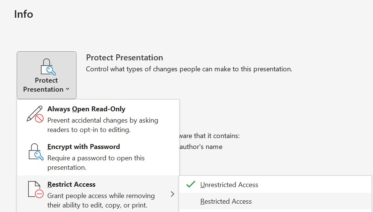Click the document with red minus icon
This screenshot has width=373, height=212.
[x=36, y=189]
